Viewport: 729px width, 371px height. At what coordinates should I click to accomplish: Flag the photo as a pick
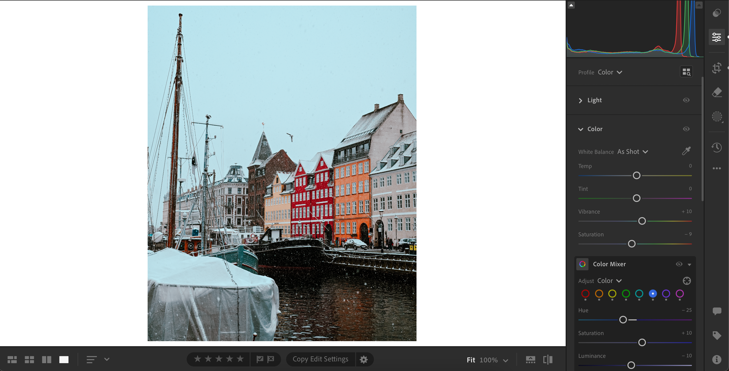[259, 359]
